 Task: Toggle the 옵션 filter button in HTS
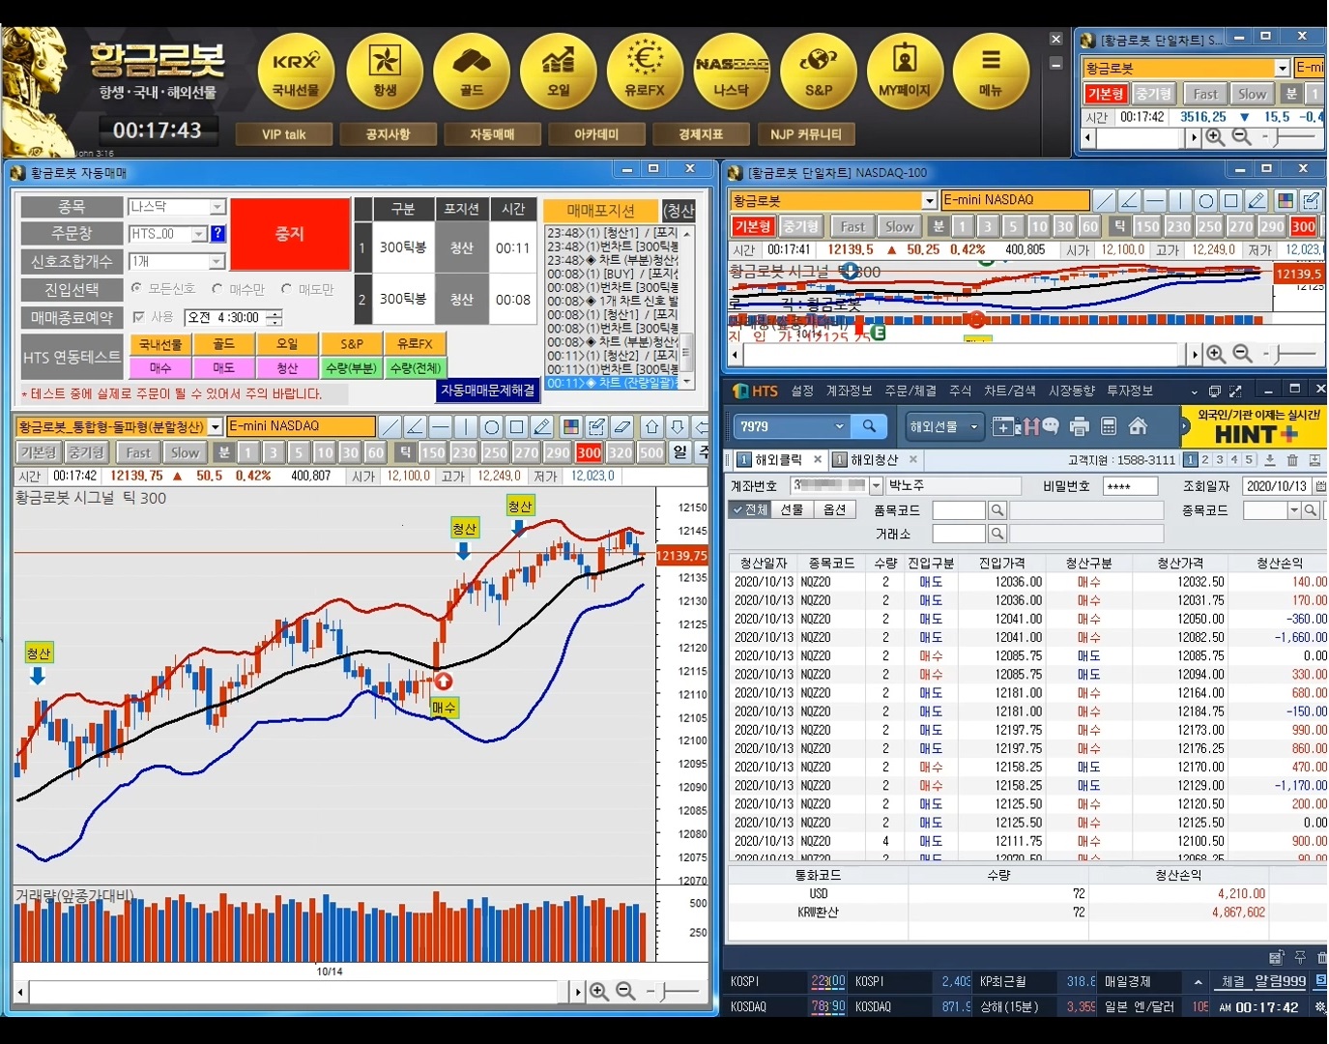(x=835, y=509)
